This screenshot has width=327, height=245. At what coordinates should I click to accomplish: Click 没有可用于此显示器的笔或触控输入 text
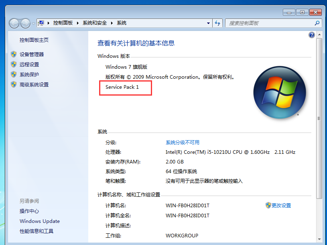[204, 181]
